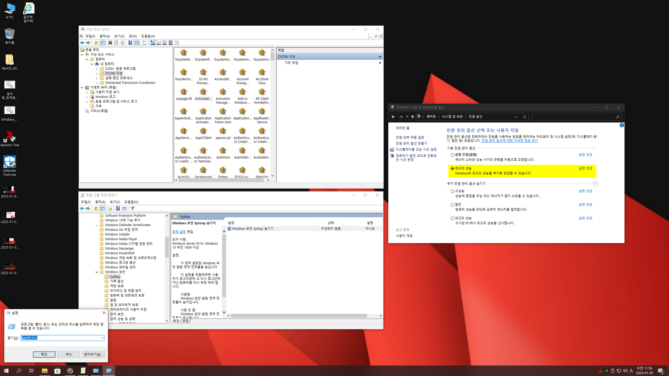Click the 정책 설정 link in policy description
The height and width of the screenshot is (376, 669).
179,231
